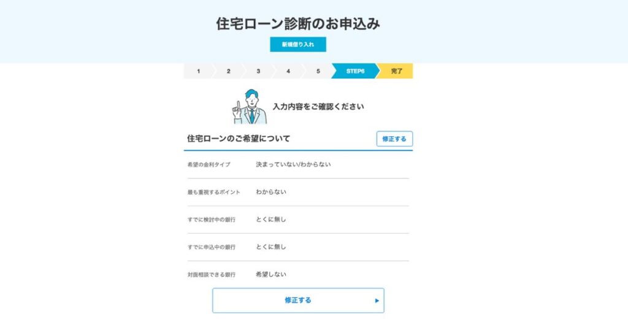Go to step 4 in the progress bar
Screen dimensions: 628x330
coord(288,71)
